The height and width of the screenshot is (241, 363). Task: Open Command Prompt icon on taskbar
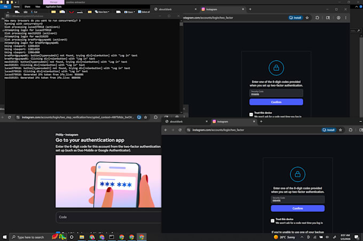112,237
